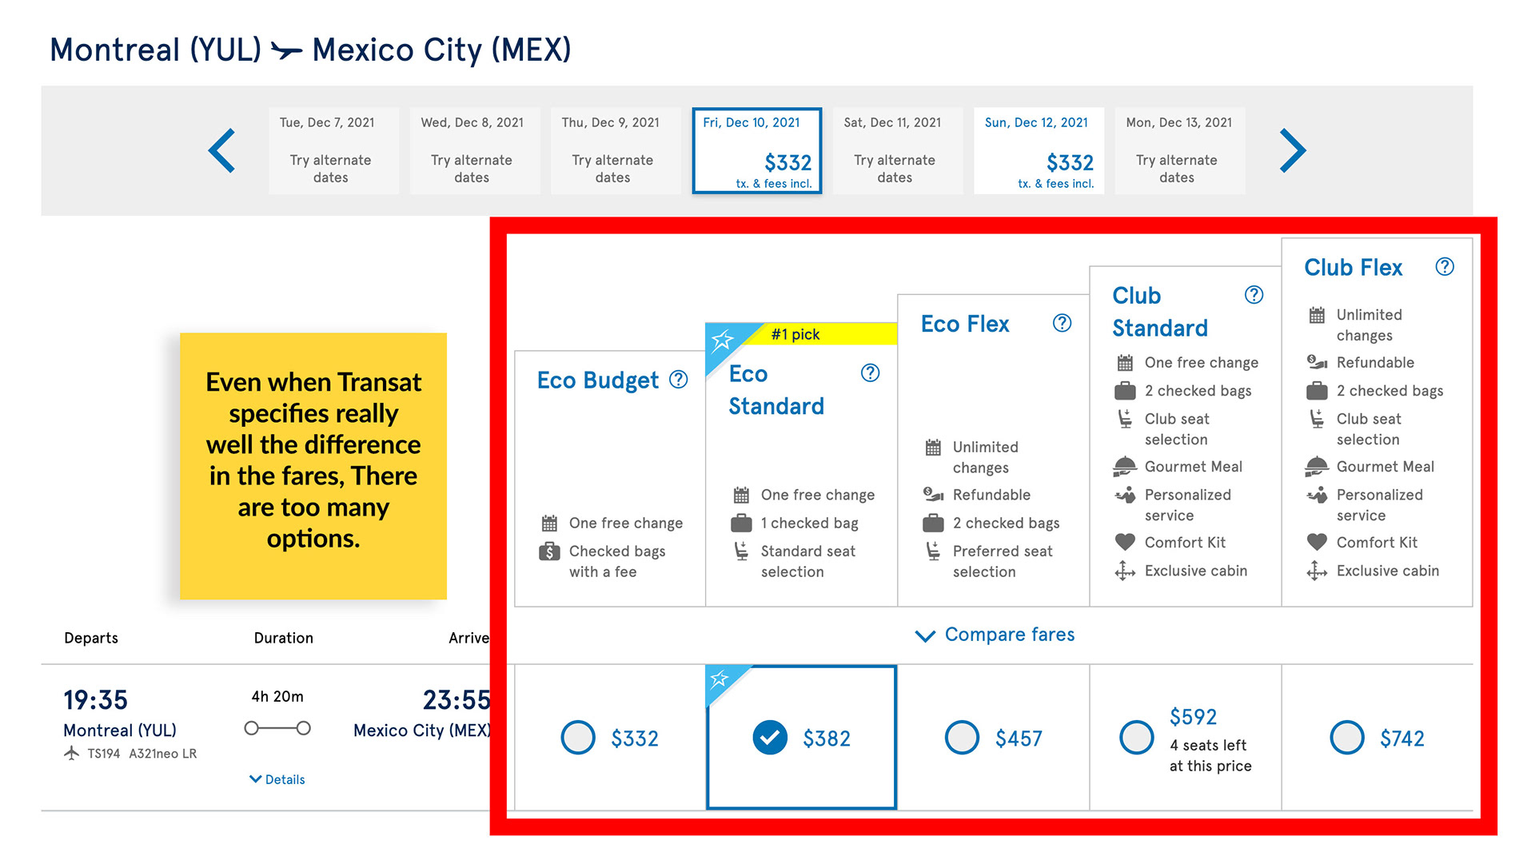The height and width of the screenshot is (848, 1535).
Task: Open the Eco Flex info question mark
Action: [x=1062, y=323]
